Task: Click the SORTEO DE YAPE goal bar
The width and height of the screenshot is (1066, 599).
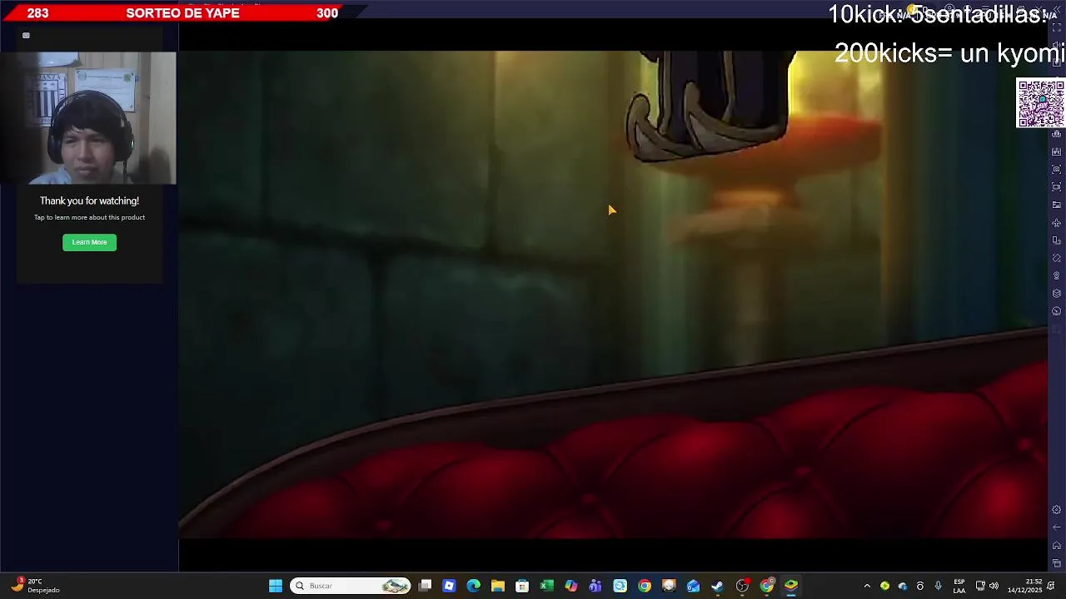Action: (x=182, y=12)
